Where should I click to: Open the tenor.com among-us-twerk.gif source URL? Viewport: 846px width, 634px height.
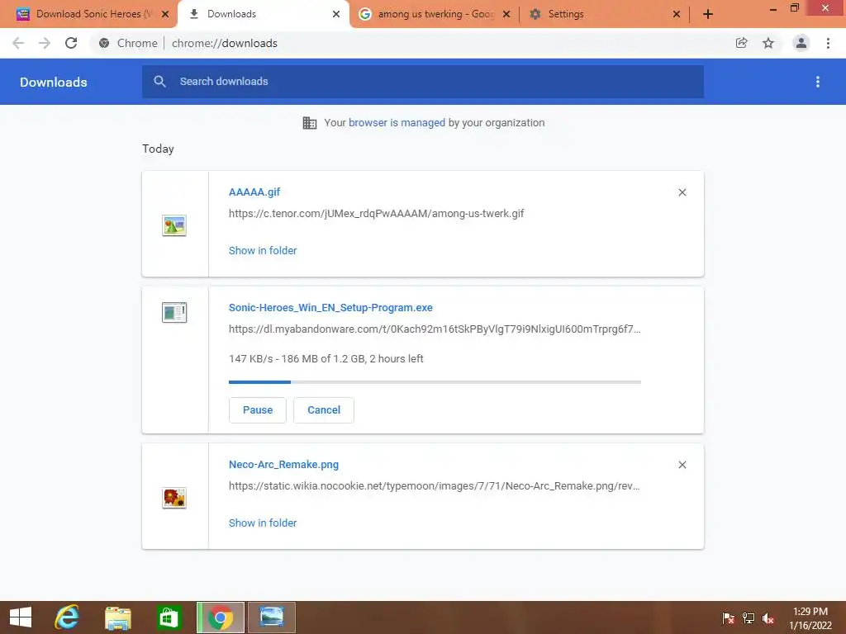coord(376,214)
